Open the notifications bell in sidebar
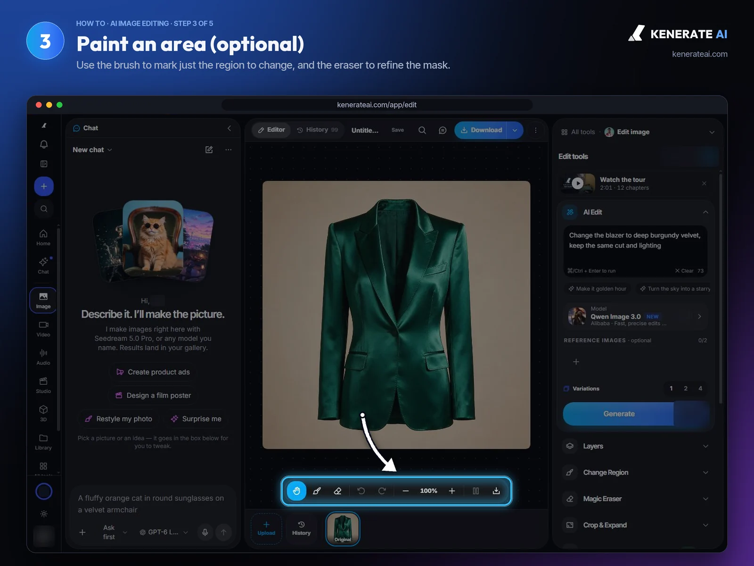 pos(44,144)
